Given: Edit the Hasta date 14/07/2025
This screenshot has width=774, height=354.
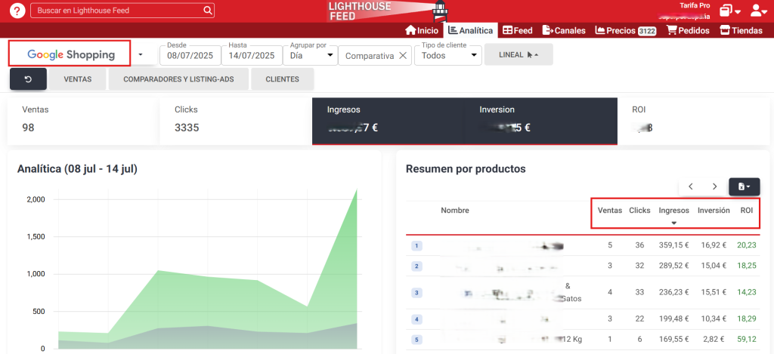Looking at the screenshot, I should click(x=251, y=55).
